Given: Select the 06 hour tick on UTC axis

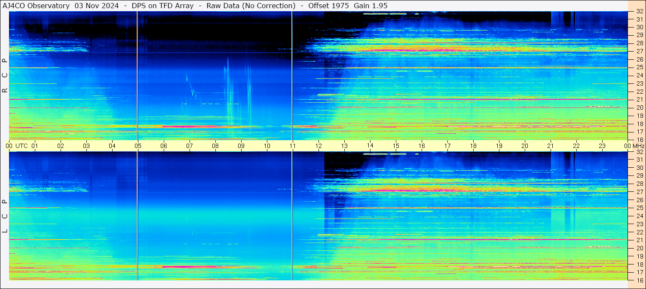Looking at the screenshot, I should click(164, 146).
